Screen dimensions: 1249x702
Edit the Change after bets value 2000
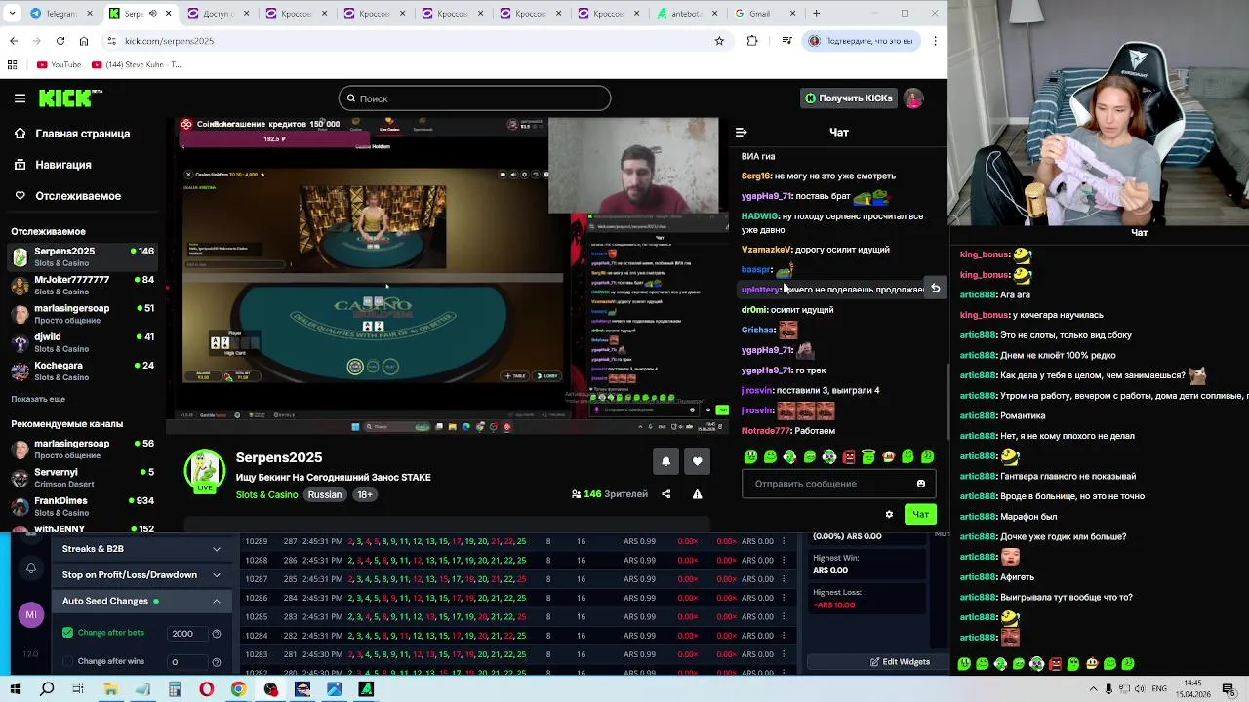(185, 634)
